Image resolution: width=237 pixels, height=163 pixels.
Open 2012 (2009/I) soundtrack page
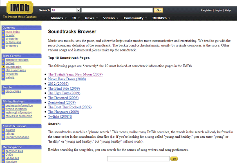tap(58, 84)
